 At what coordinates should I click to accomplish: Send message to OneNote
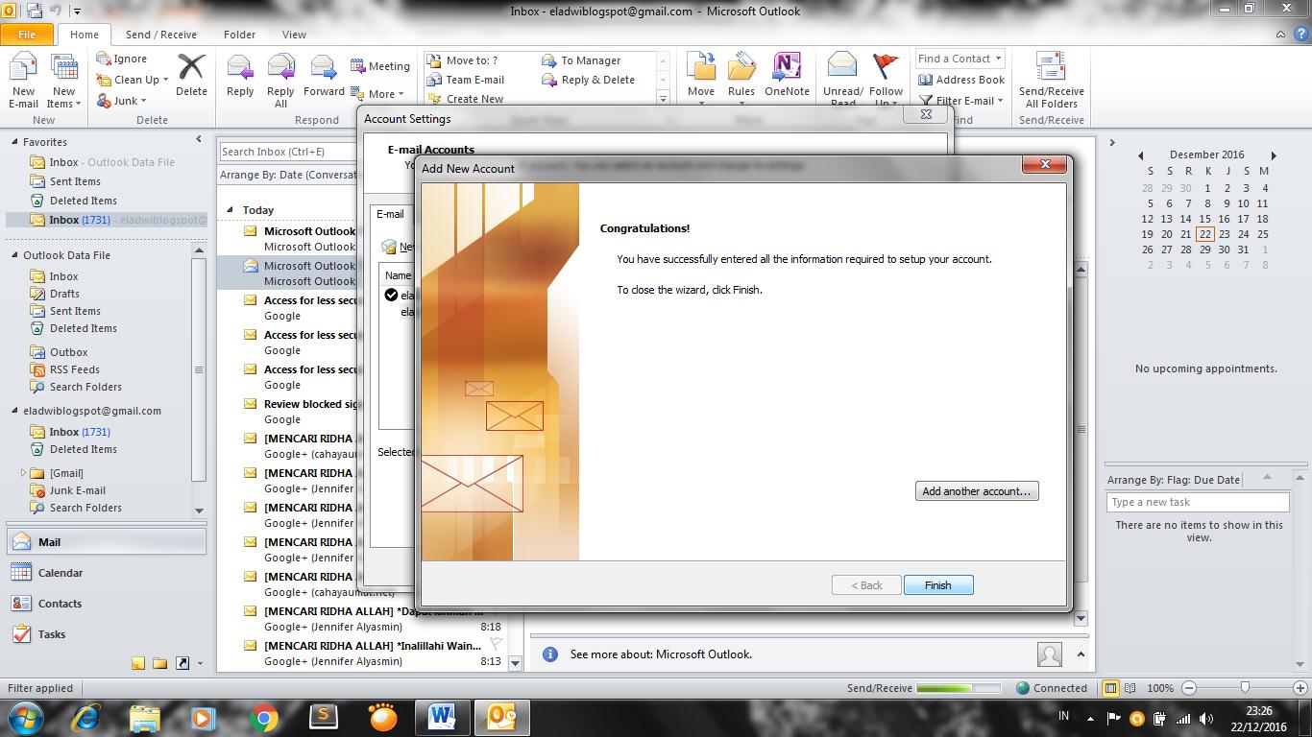tap(787, 77)
